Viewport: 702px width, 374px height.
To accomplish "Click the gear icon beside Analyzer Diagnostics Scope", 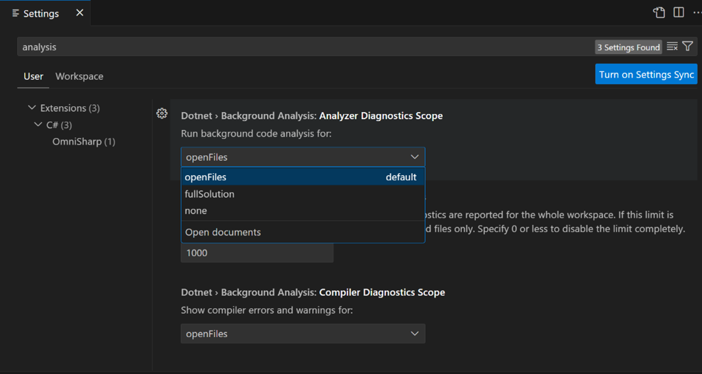I will click(x=161, y=113).
